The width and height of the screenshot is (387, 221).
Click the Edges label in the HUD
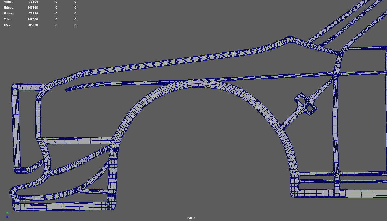point(9,8)
